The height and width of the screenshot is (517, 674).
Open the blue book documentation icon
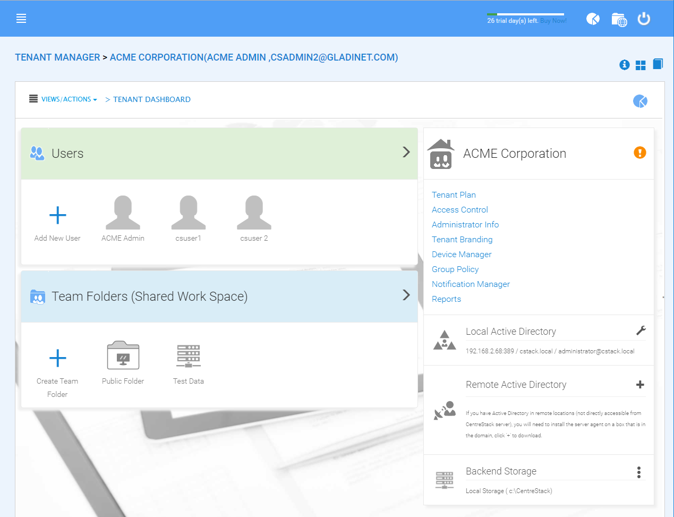point(658,64)
